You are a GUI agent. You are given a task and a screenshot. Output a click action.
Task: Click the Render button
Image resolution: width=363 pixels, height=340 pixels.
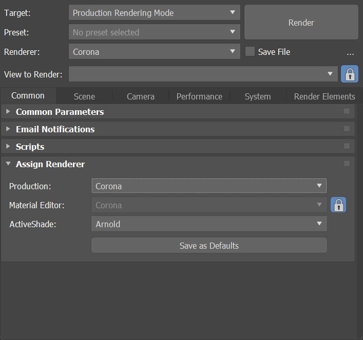[x=301, y=23]
